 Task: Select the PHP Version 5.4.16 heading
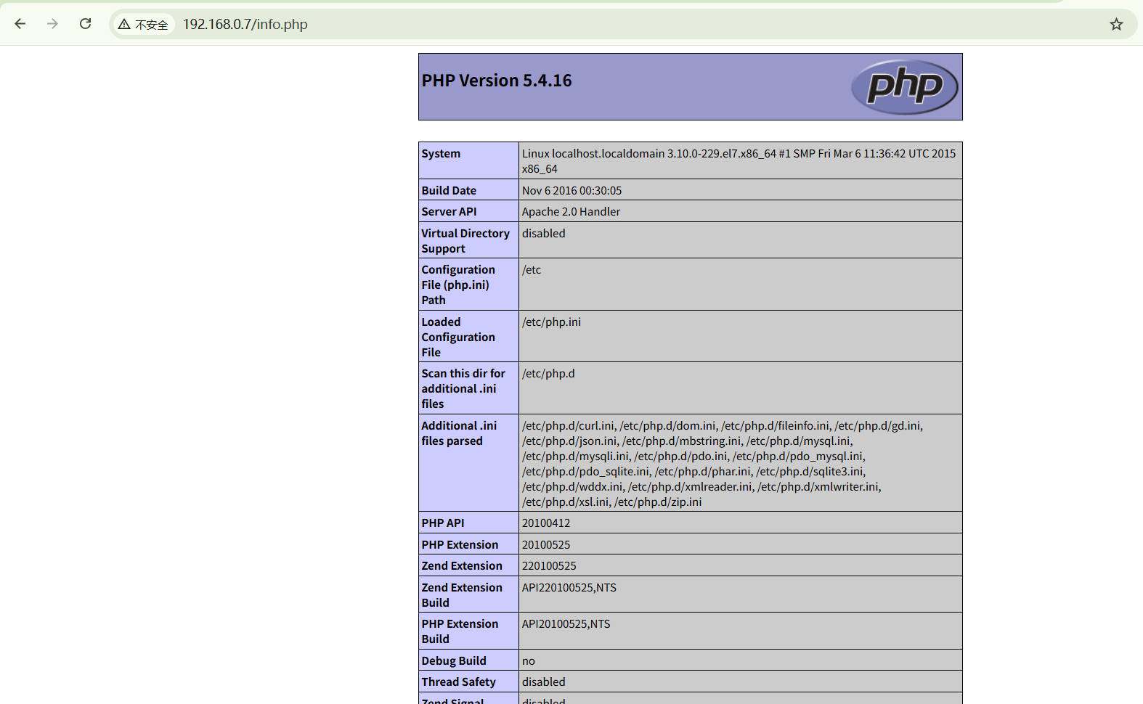point(497,81)
